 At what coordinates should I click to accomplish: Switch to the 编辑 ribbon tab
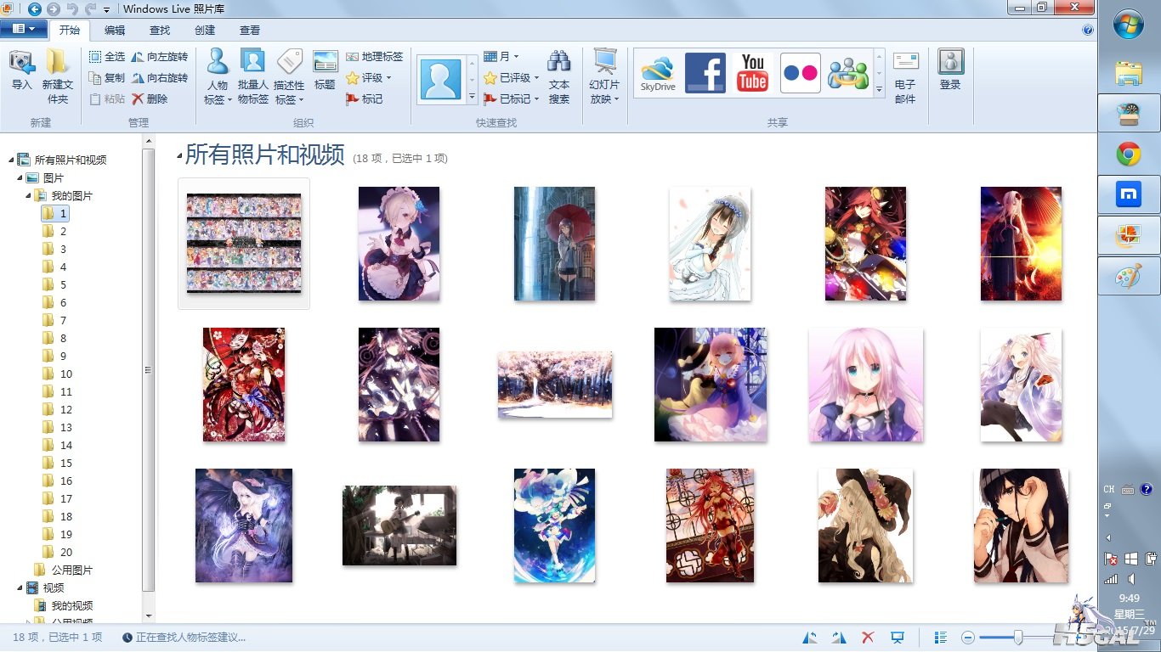pyautogui.click(x=115, y=30)
